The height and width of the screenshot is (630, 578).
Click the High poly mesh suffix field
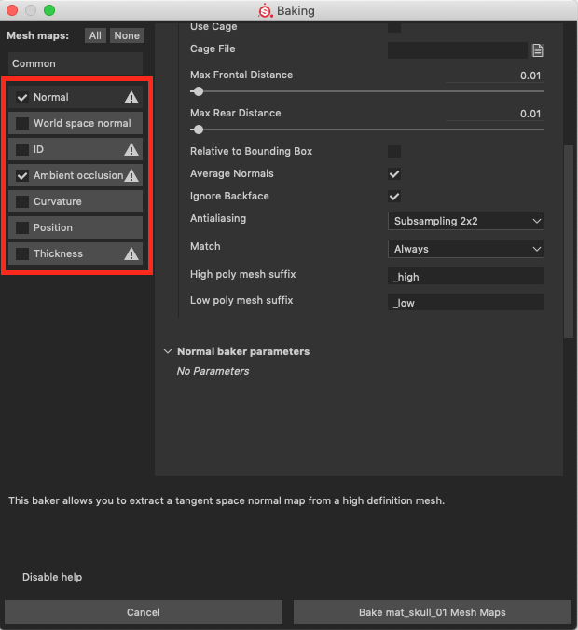[465, 277]
